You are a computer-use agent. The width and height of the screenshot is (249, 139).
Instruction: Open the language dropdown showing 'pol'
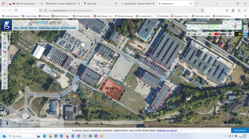pyautogui.click(x=202, y=34)
